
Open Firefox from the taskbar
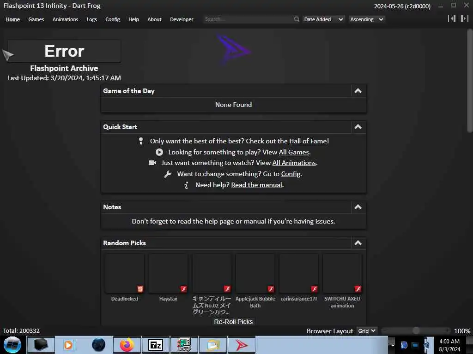click(x=127, y=345)
